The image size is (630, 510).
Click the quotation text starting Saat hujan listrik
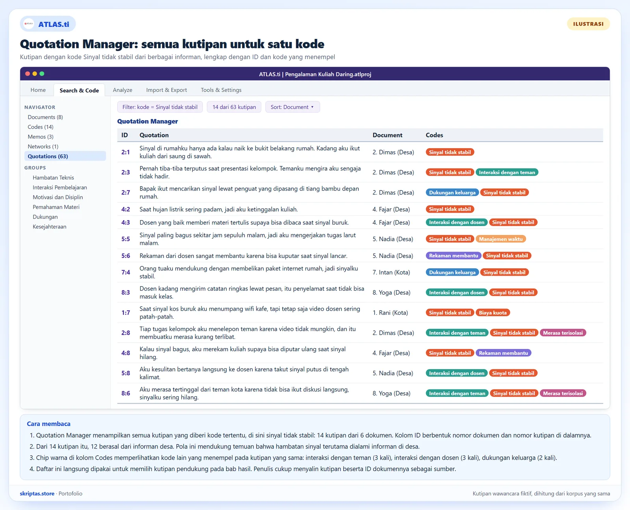(219, 209)
